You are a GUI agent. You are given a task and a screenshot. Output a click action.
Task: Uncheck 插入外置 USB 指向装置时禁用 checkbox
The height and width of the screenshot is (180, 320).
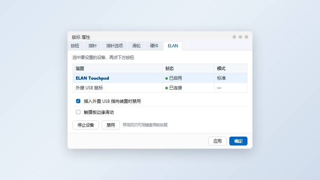point(78,101)
